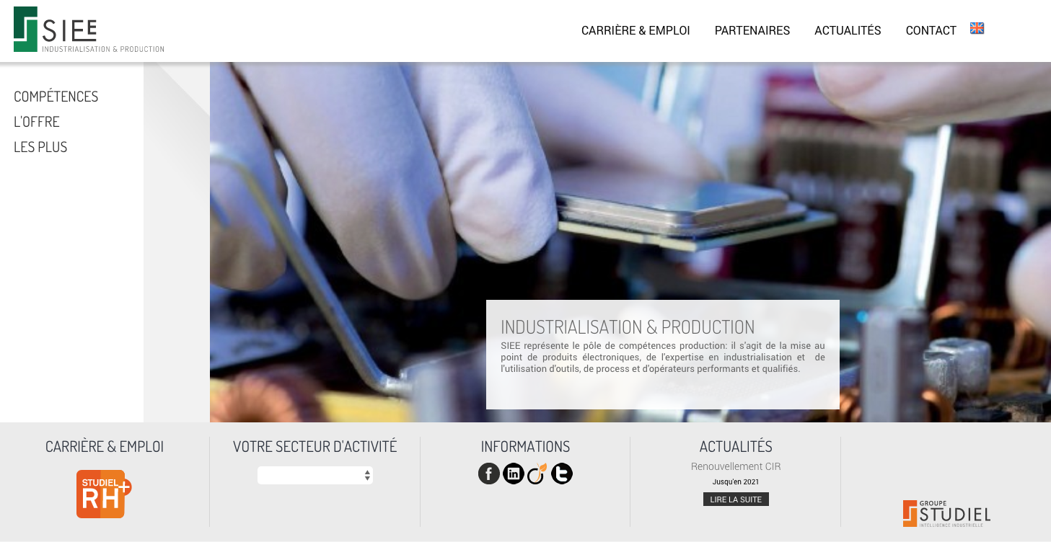Image resolution: width=1051 pixels, height=542 pixels.
Task: Open the secteur d'activité dropdown
Action: (315, 475)
